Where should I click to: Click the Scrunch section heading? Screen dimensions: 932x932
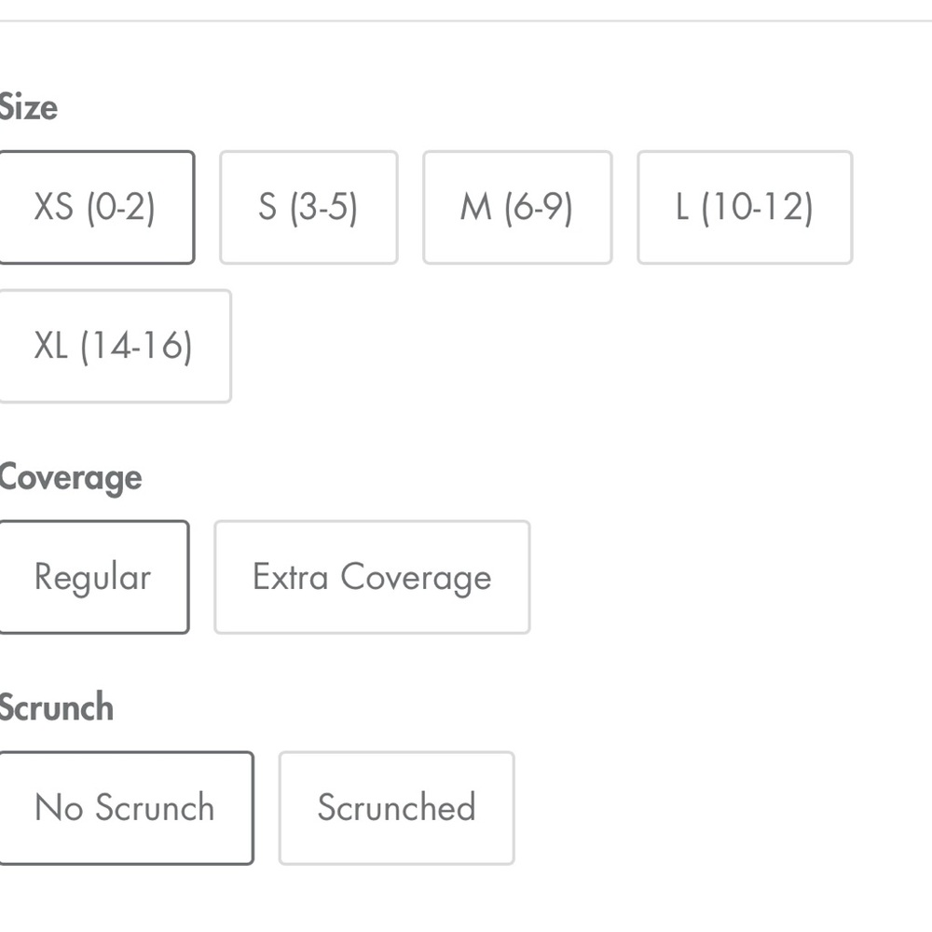coord(57,708)
